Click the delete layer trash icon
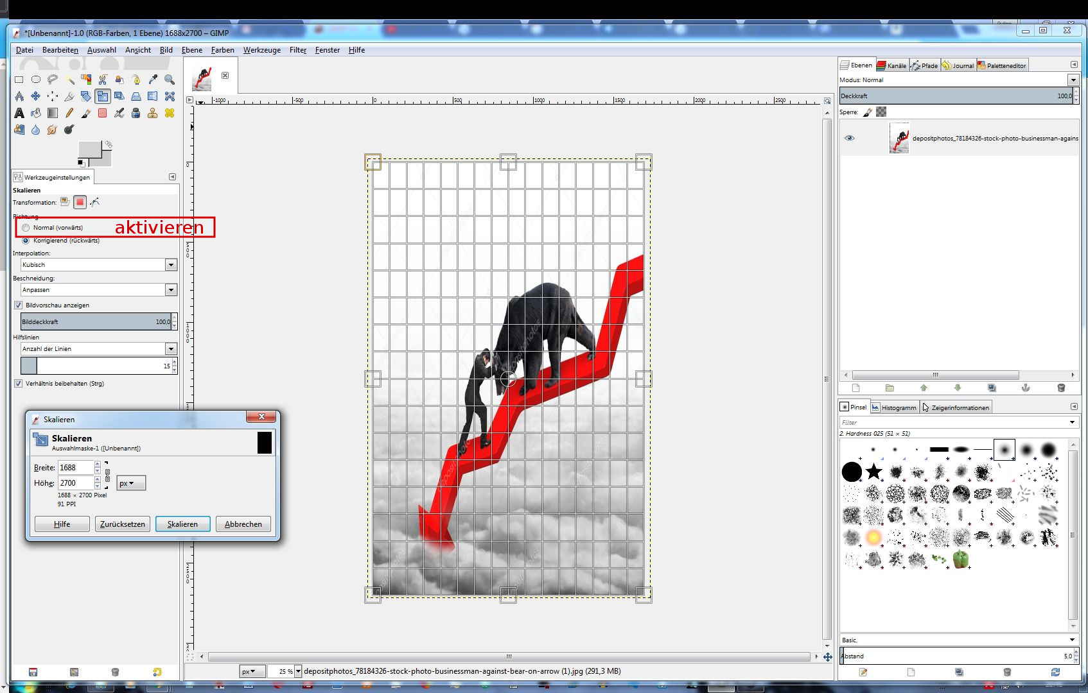Image resolution: width=1088 pixels, height=693 pixels. (1060, 388)
